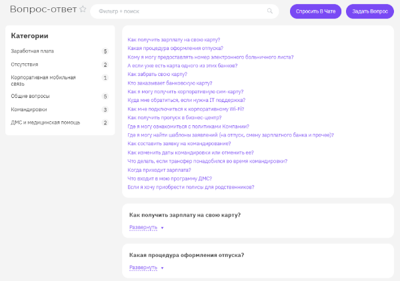Click expand arrow under Какая процедура оформления отпуска
Viewport: 400px width, 281px height.
(x=162, y=268)
